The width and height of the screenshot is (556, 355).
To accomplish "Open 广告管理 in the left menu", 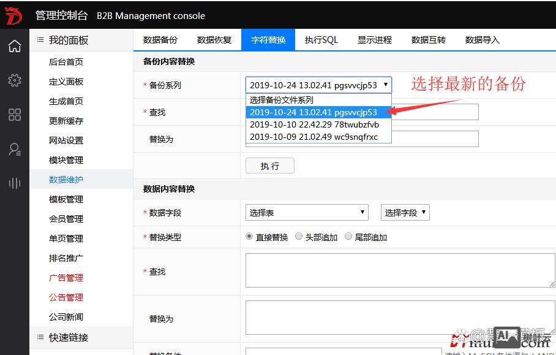I will pyautogui.click(x=66, y=278).
